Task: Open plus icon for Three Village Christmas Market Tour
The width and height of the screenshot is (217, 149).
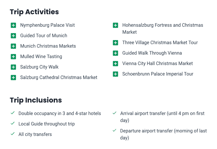Action: [115, 43]
